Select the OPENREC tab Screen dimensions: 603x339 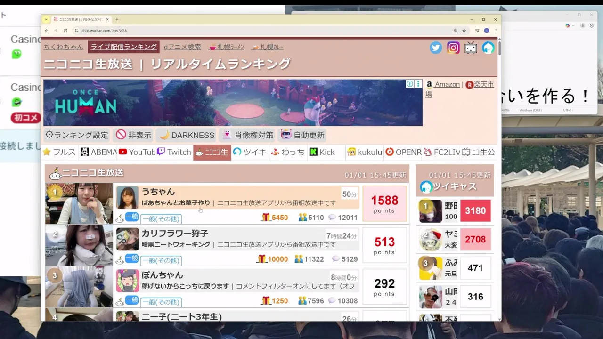(x=403, y=152)
